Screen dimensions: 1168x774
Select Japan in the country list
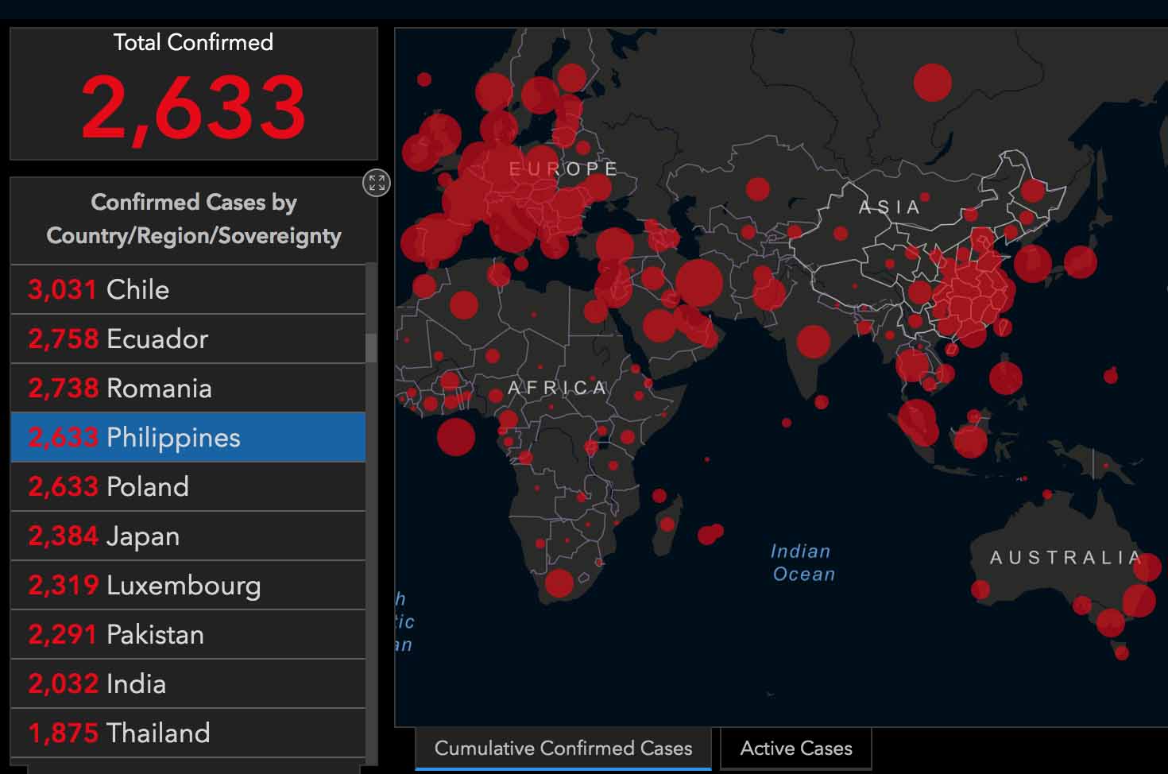(188, 536)
